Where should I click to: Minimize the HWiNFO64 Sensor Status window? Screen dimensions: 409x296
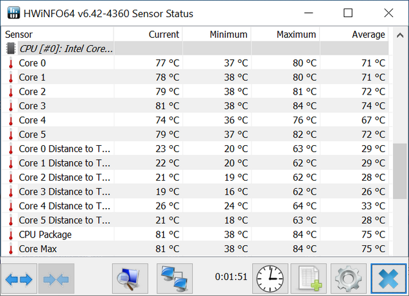[x=308, y=13]
